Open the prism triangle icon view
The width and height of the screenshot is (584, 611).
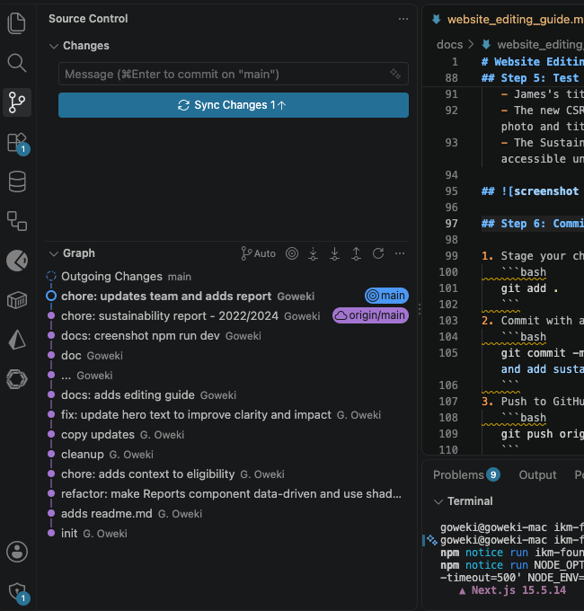tap(17, 340)
